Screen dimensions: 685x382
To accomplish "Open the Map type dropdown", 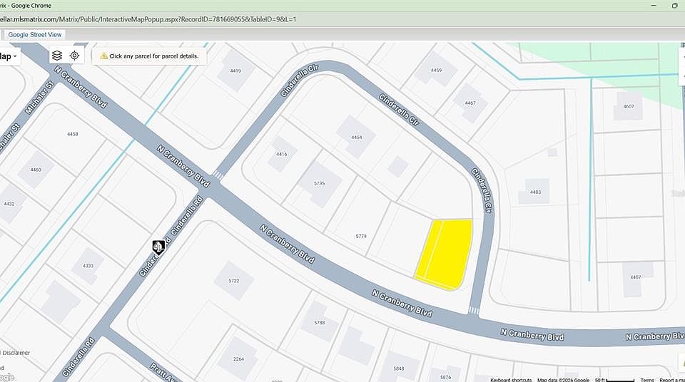I will click(9, 56).
